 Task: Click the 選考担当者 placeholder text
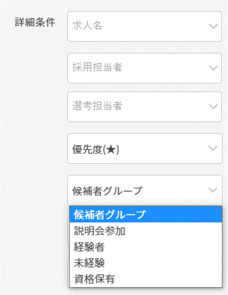97,106
